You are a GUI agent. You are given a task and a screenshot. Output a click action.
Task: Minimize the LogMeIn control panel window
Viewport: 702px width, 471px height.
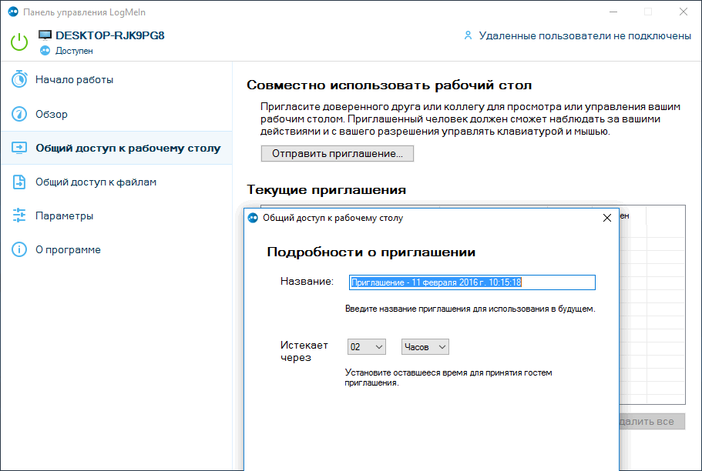[x=613, y=12]
